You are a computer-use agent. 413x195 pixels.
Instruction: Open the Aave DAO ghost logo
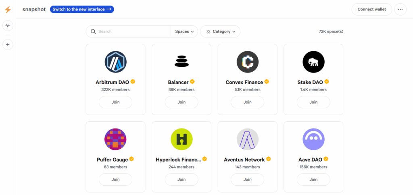coord(313,139)
